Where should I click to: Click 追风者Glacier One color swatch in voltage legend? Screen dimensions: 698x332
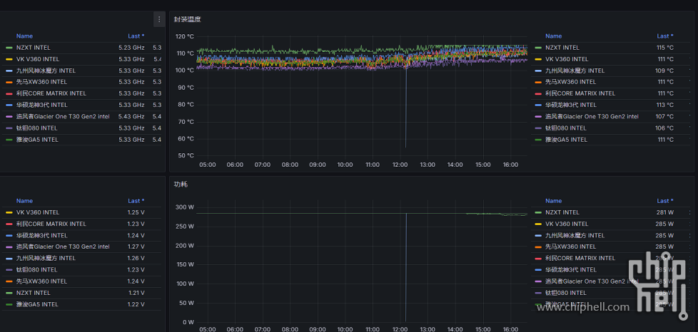click(9, 247)
